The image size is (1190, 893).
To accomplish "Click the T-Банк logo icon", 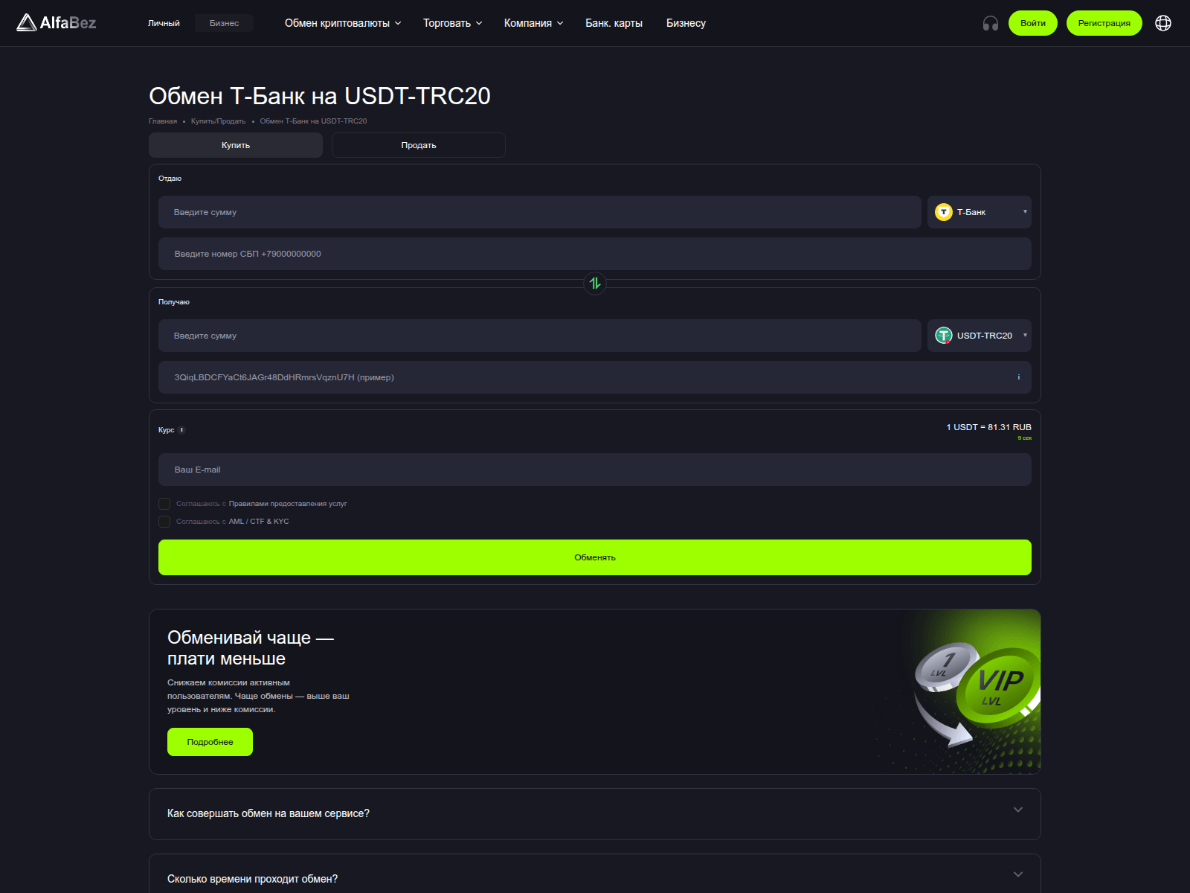I will click(944, 212).
